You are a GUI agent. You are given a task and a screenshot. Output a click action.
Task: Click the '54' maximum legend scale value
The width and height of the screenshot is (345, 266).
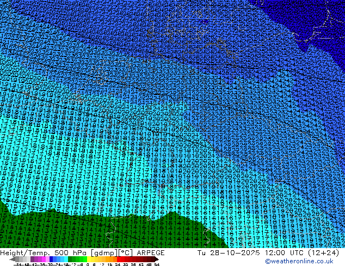[x=157, y=265]
